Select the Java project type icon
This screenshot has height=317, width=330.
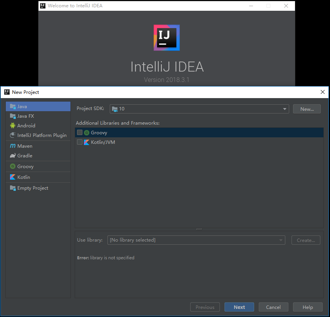[x=13, y=107]
